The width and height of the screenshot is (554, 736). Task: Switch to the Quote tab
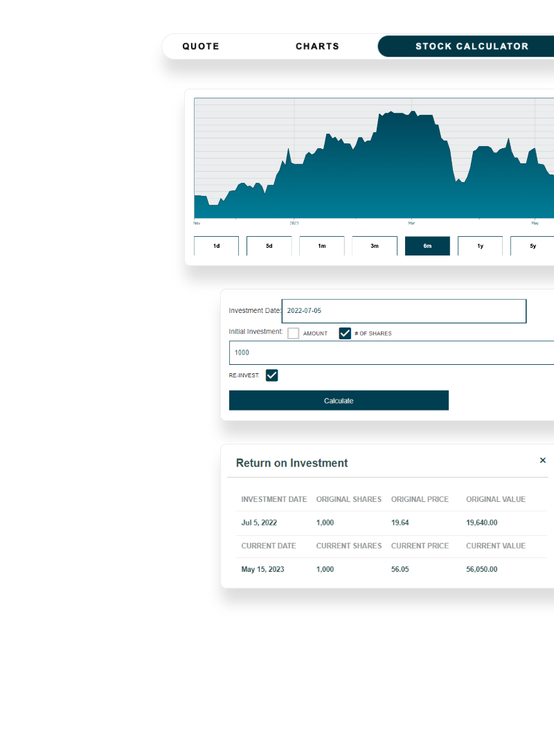pyautogui.click(x=201, y=46)
